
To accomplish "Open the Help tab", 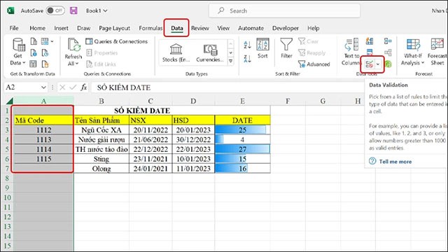I will (314, 28).
